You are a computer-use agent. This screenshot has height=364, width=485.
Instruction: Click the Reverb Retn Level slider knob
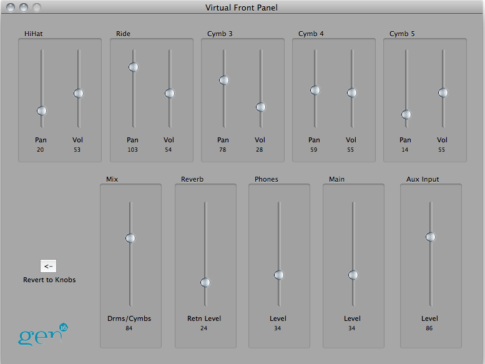[205, 283]
